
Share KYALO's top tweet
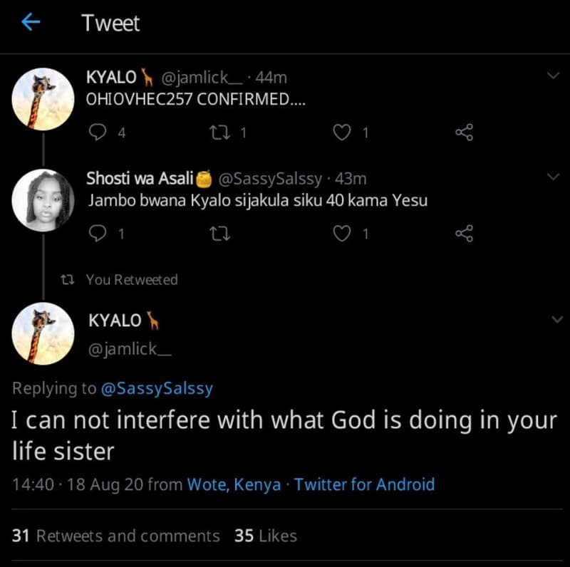coord(464,132)
